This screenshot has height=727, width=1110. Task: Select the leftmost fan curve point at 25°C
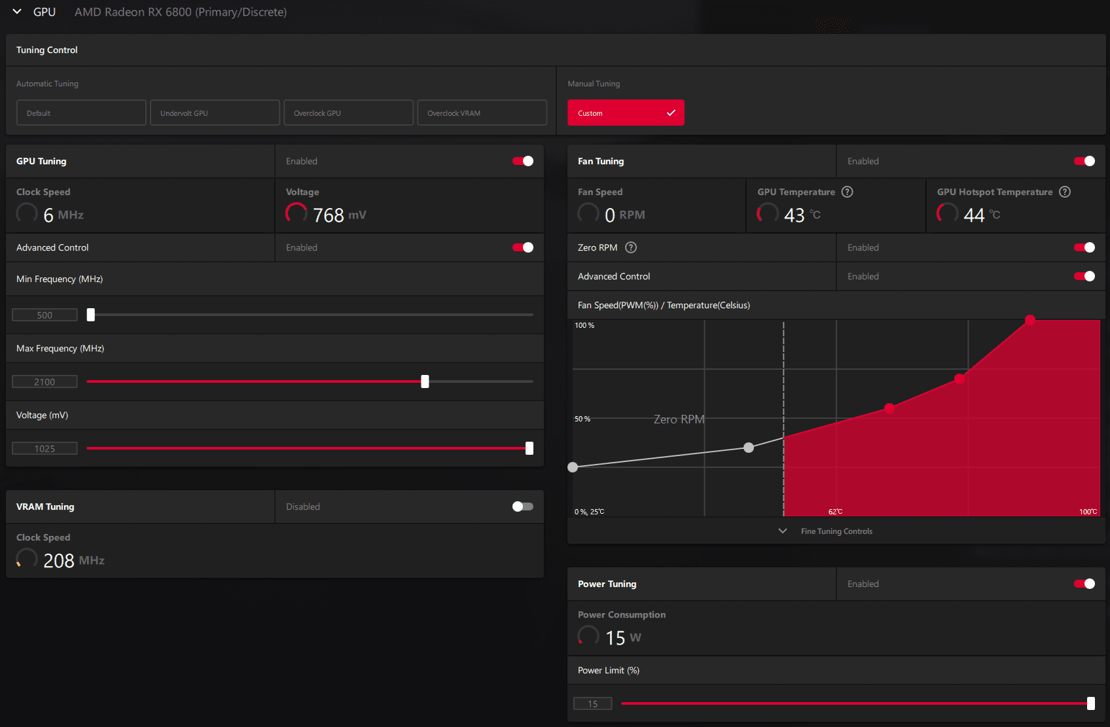573,467
